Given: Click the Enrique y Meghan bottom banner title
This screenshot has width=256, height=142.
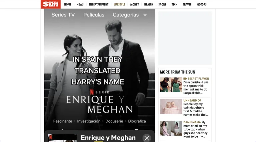Looking at the screenshot, I should (x=108, y=138).
